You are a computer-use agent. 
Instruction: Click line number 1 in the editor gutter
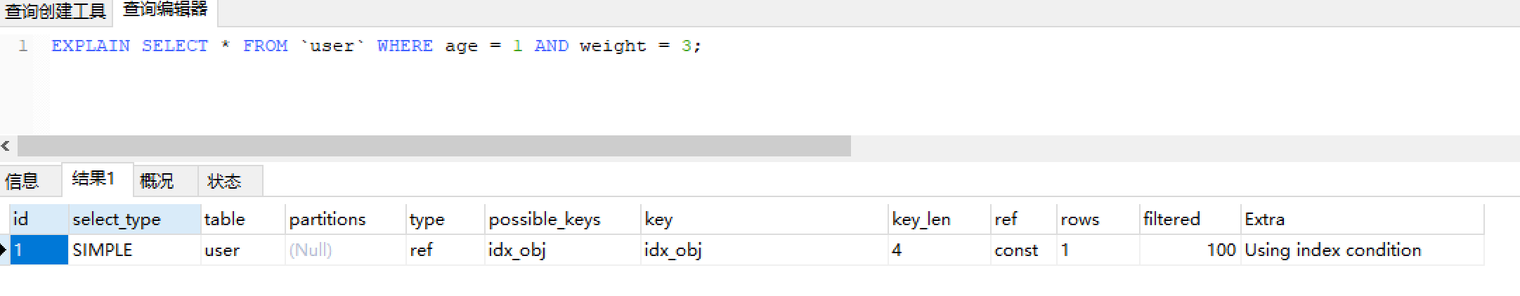click(23, 46)
